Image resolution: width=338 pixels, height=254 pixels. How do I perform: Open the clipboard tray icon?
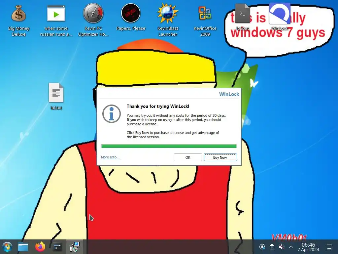(x=272, y=247)
